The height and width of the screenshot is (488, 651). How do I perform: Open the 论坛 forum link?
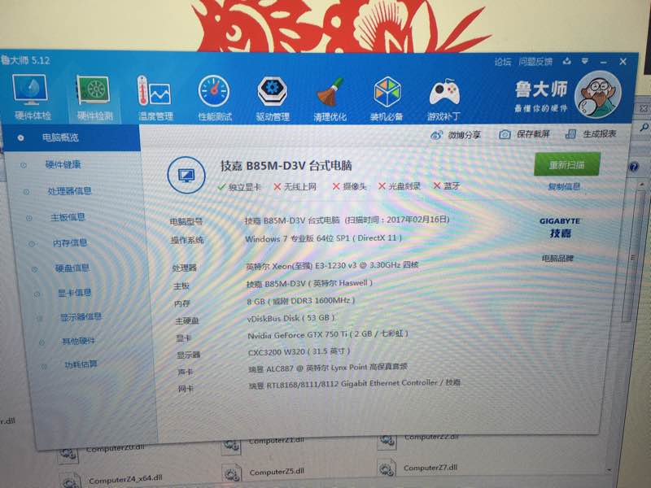[x=502, y=63]
